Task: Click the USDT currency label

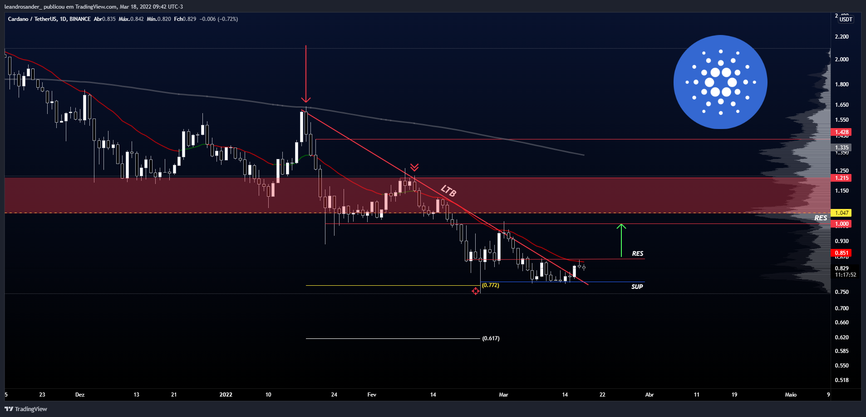Action: click(846, 20)
